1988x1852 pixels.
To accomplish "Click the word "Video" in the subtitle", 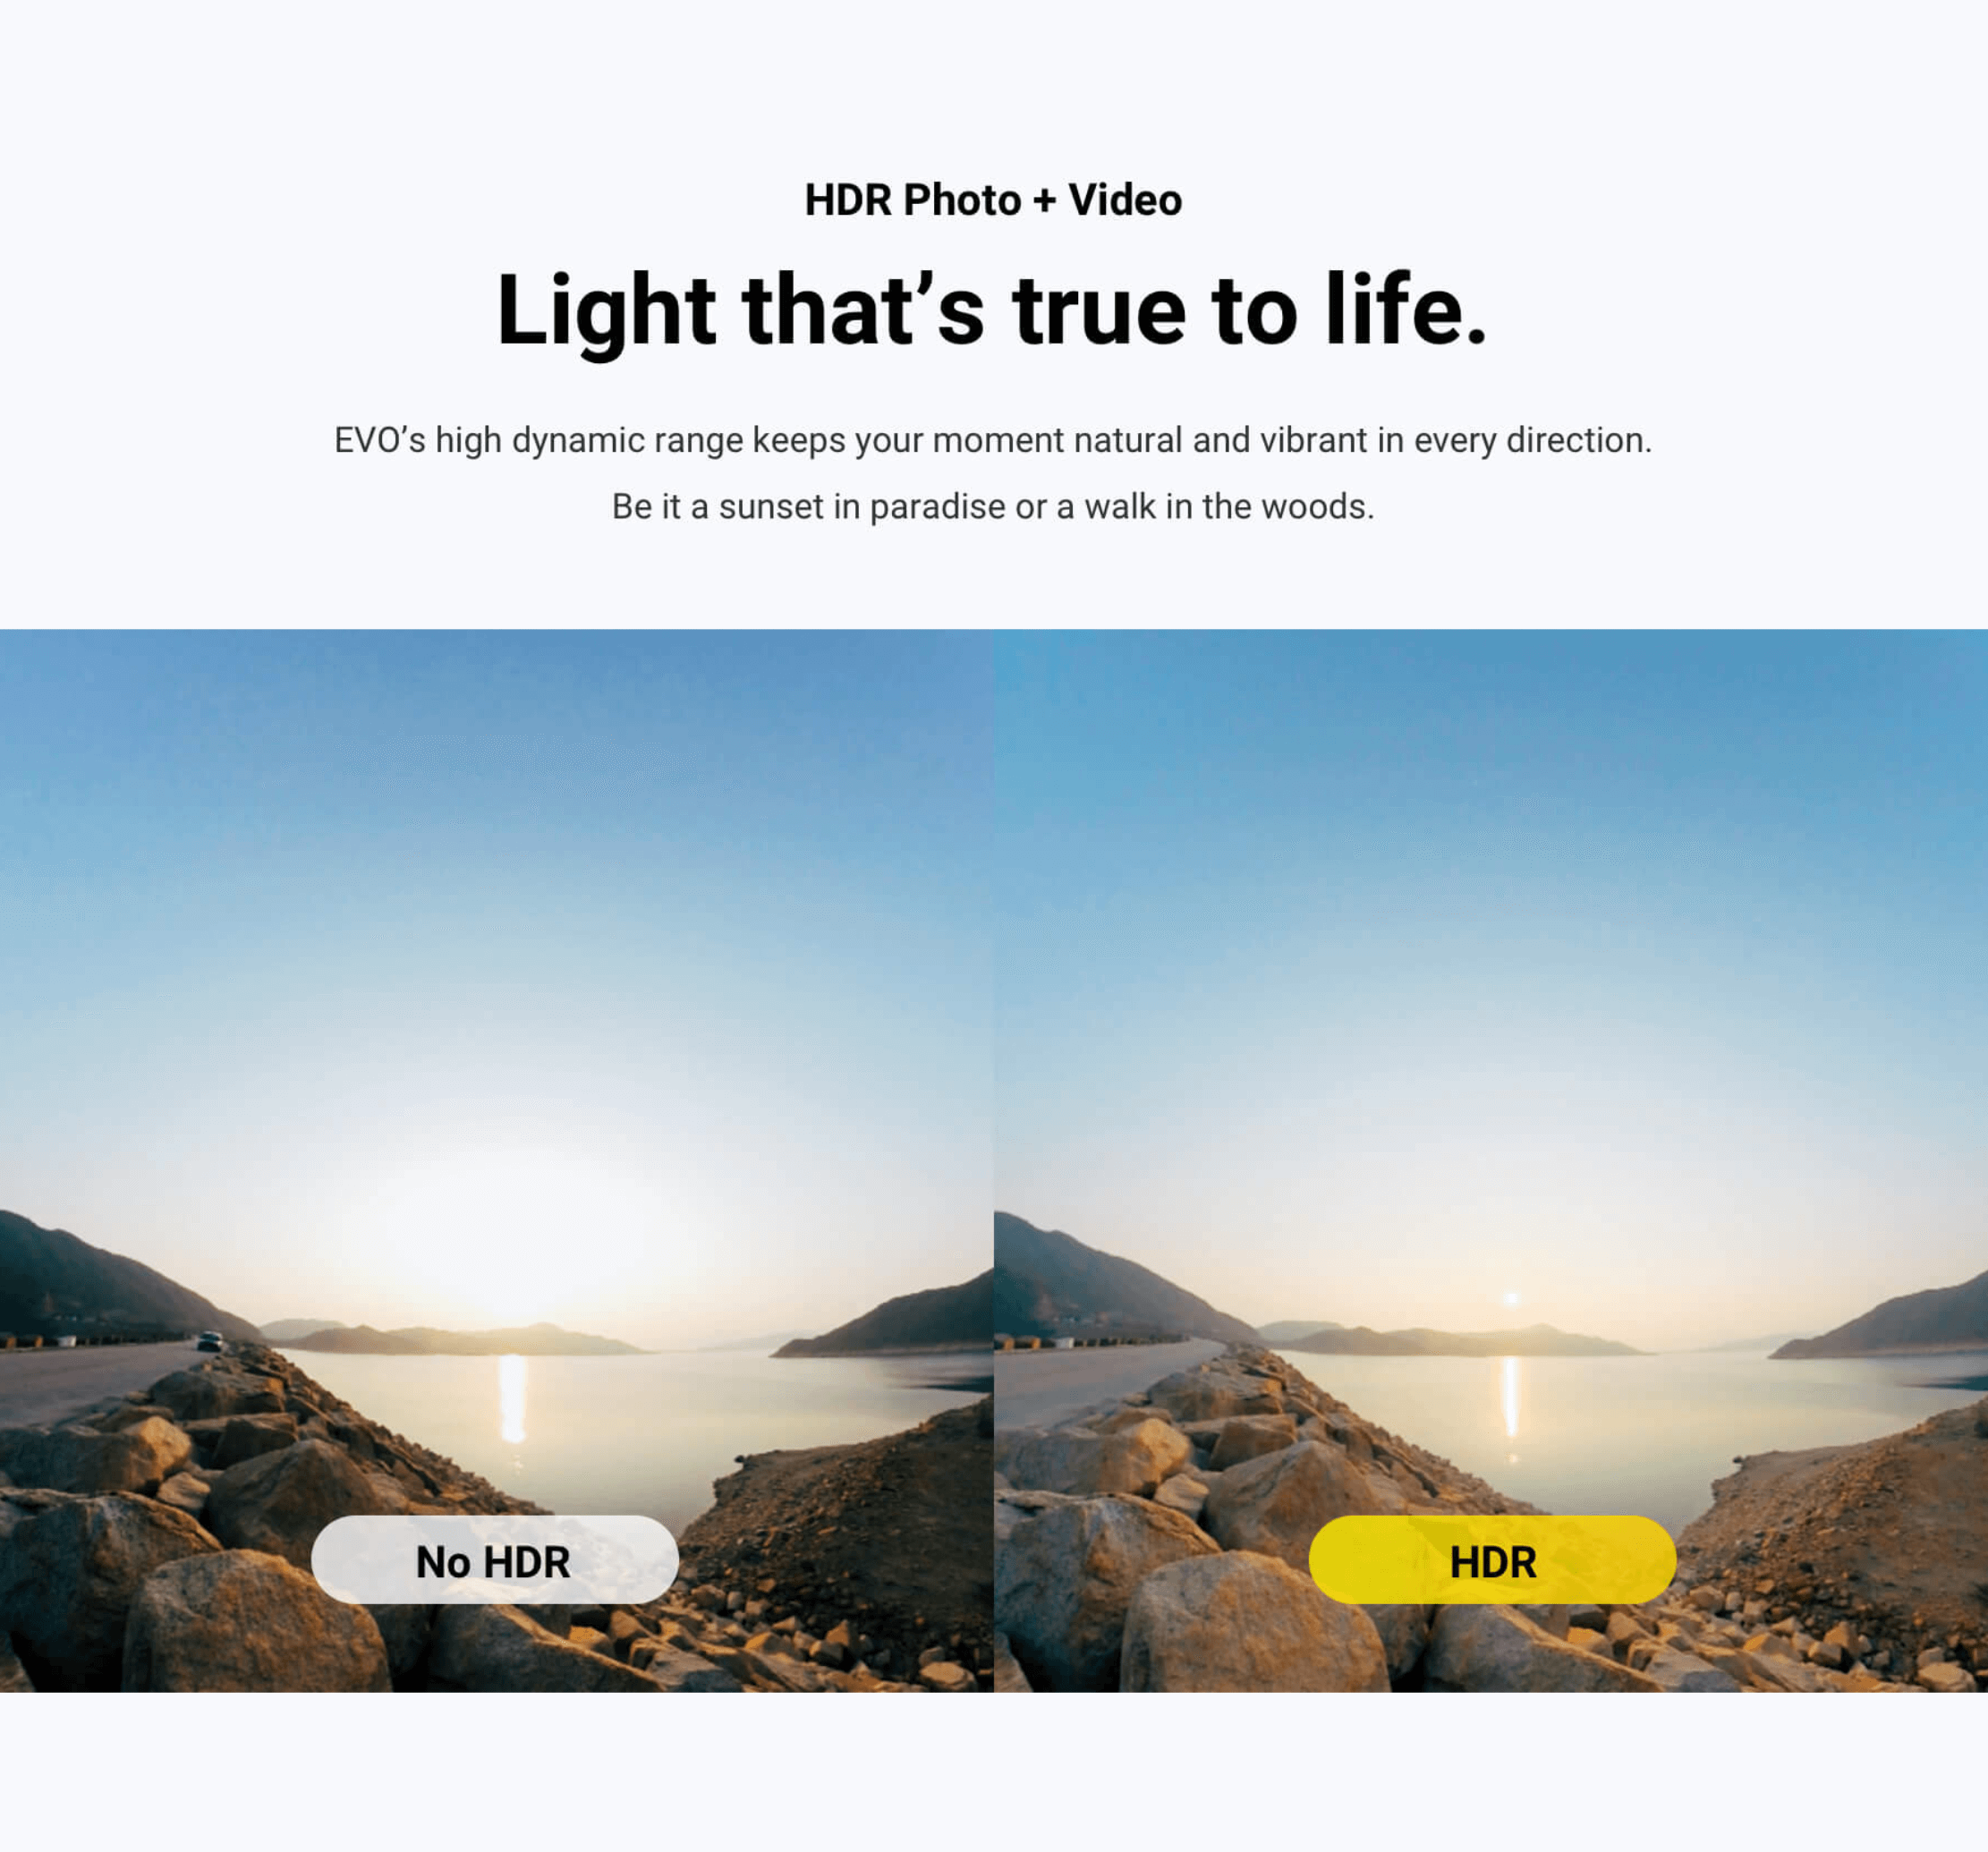I will point(1125,200).
